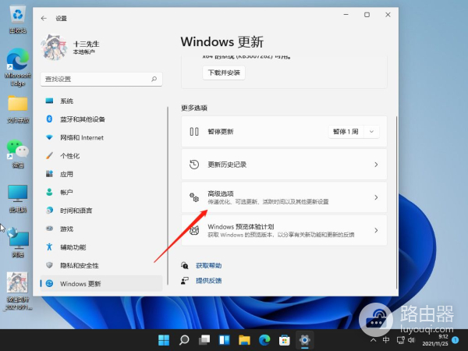Screen dimensions: 468x351
Task: Open 帐户 settings category
Action: click(101, 192)
